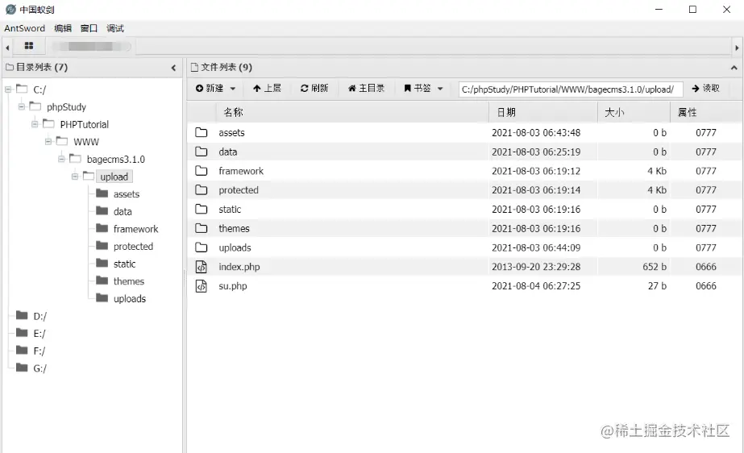This screenshot has height=453, width=744.
Task: Collapse the phpStudy tree node
Action: coord(21,106)
